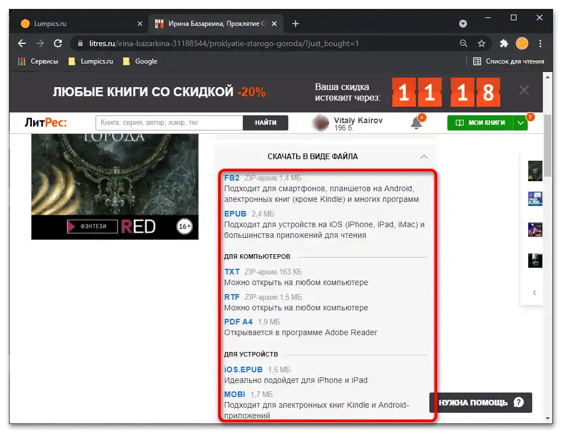Image resolution: width=562 pixels, height=433 pixels.
Task: Open the extensions puzzle icon
Action: [x=504, y=43]
